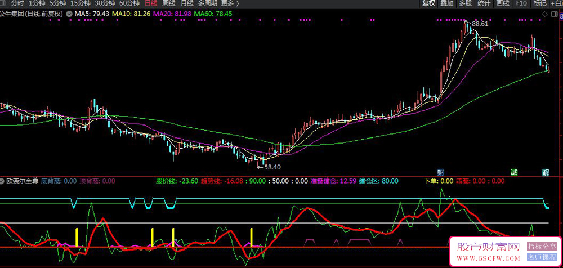Click the 多股 multi-stock button
Image resolution: width=563 pixels, height=268 pixels.
pos(466,3)
